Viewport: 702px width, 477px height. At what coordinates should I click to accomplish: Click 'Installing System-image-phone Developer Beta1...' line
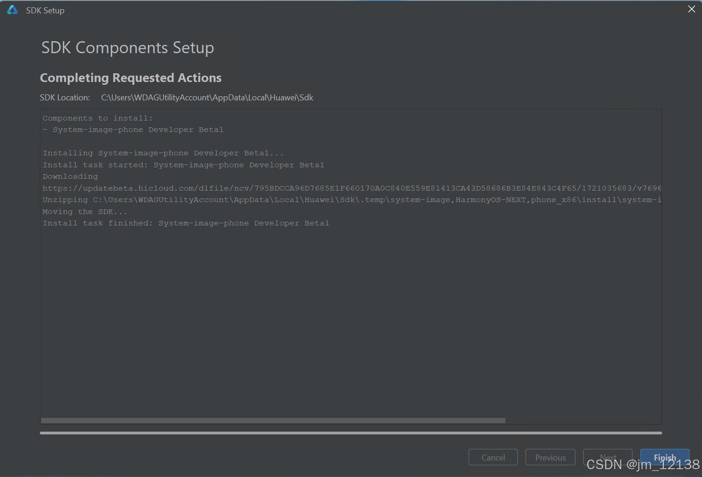[163, 153]
